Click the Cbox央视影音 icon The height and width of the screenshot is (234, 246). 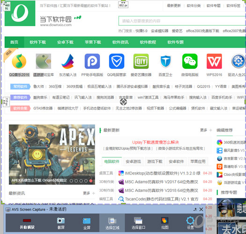pyautogui.click(x=219, y=175)
